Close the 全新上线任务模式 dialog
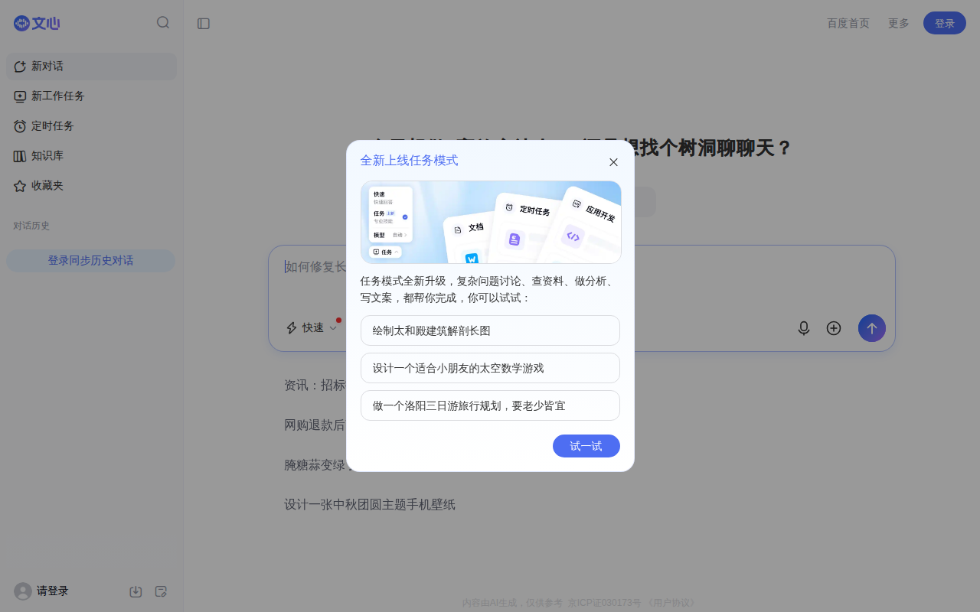This screenshot has width=980, height=612. click(613, 162)
